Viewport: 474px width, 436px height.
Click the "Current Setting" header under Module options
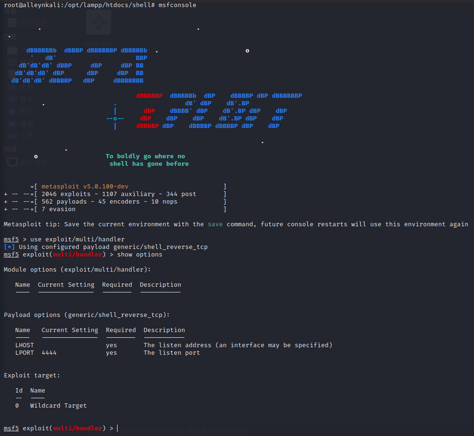[x=66, y=285]
